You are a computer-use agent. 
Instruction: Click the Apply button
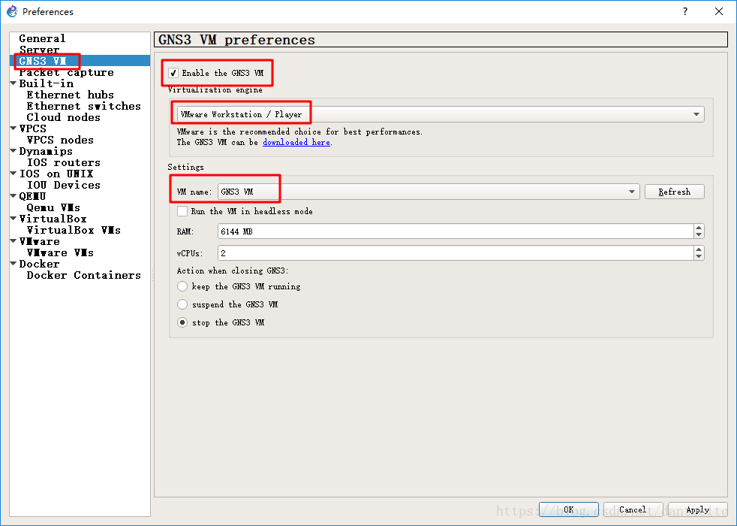(x=698, y=509)
